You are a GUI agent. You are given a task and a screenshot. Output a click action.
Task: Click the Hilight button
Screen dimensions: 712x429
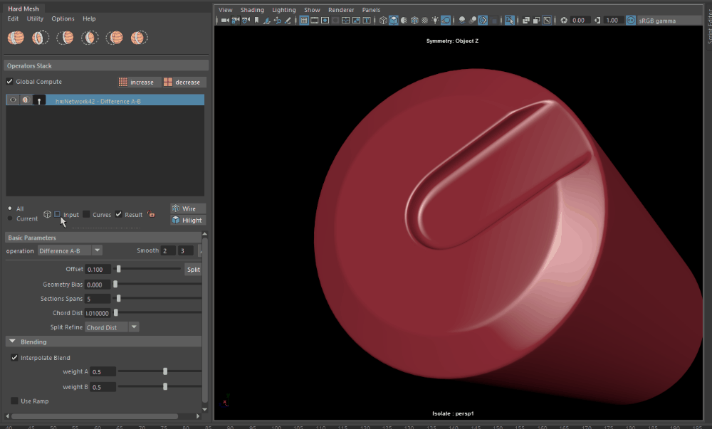pyautogui.click(x=188, y=221)
